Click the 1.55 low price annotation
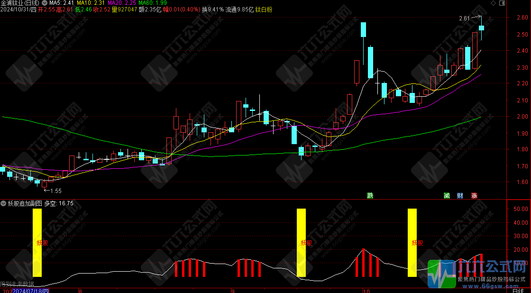This screenshot has height=293, width=531. (x=56, y=191)
